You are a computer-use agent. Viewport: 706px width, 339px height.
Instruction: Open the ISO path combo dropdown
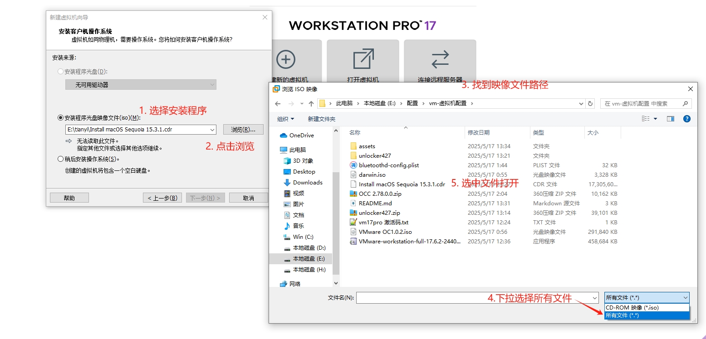[212, 130]
